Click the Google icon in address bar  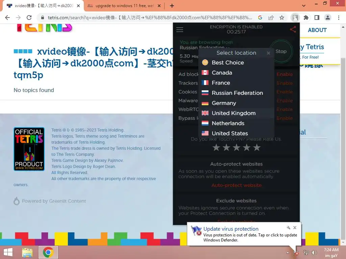coord(260,18)
